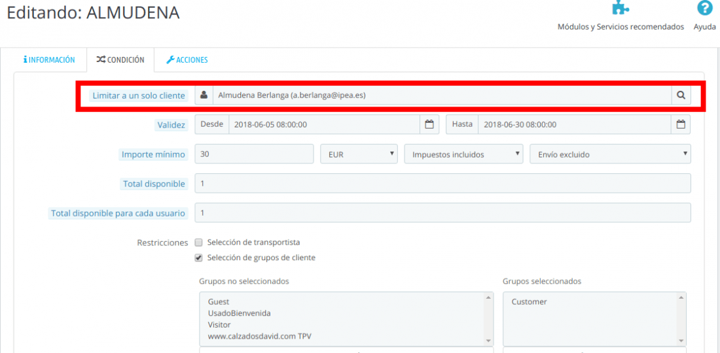Image resolution: width=720 pixels, height=353 pixels.
Task: Click the Hasta date input field
Action: tap(575, 124)
